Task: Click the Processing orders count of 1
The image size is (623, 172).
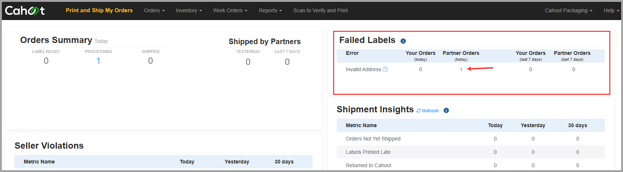Action: (x=99, y=61)
